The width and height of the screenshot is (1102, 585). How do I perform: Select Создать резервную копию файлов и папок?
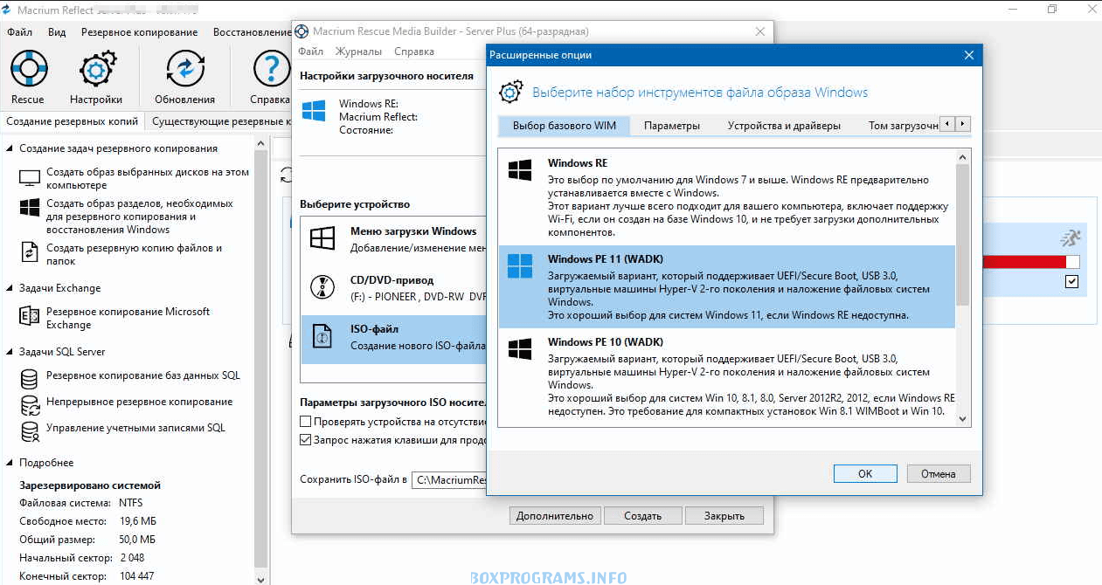[134, 254]
